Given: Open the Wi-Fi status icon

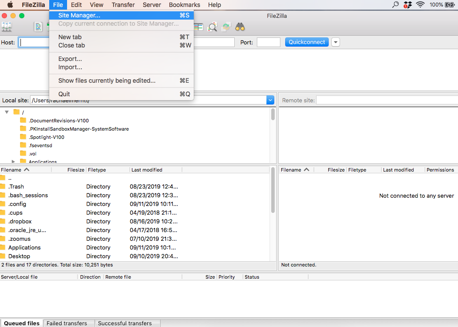Looking at the screenshot, I should 420,5.
